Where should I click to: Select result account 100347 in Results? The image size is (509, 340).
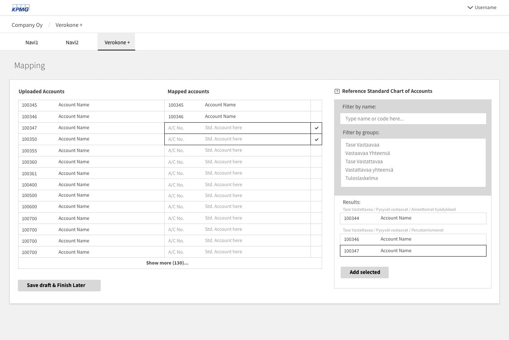pos(413,251)
